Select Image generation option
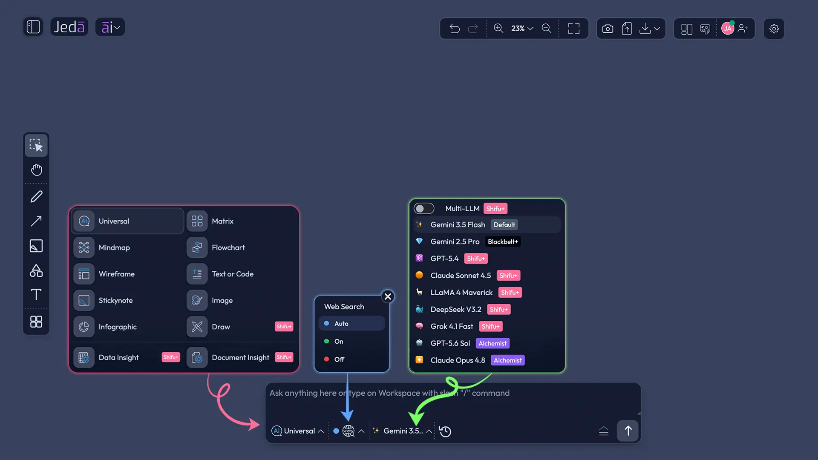The height and width of the screenshot is (460, 818). pos(241,300)
